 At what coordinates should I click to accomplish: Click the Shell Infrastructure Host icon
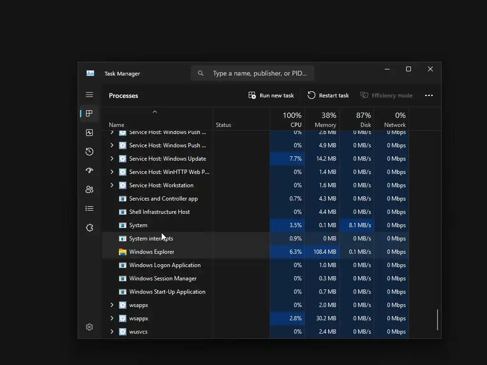[x=123, y=211]
